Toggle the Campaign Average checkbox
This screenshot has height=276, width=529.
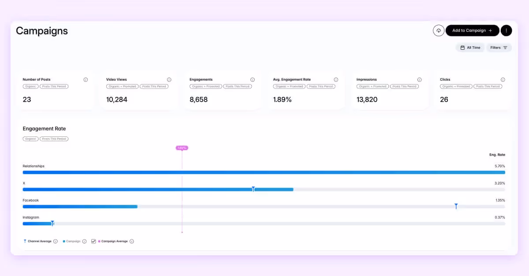pyautogui.click(x=93, y=241)
